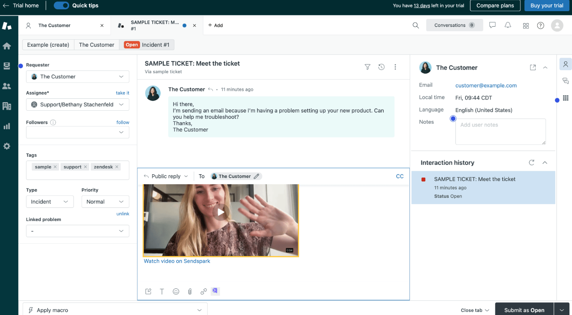The height and width of the screenshot is (315, 572).
Task: Open Watch video on Sendspark link
Action: click(x=177, y=261)
